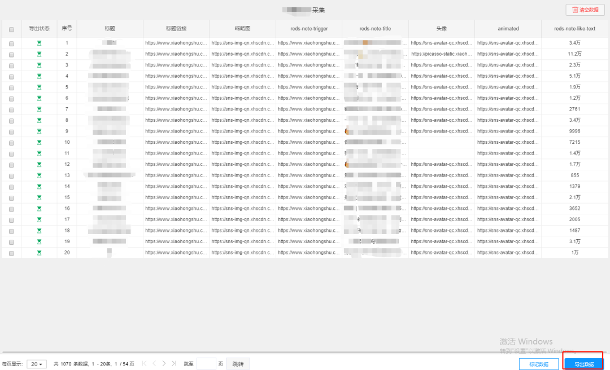Jump to the last page
This screenshot has height=370, width=610.
coord(174,363)
